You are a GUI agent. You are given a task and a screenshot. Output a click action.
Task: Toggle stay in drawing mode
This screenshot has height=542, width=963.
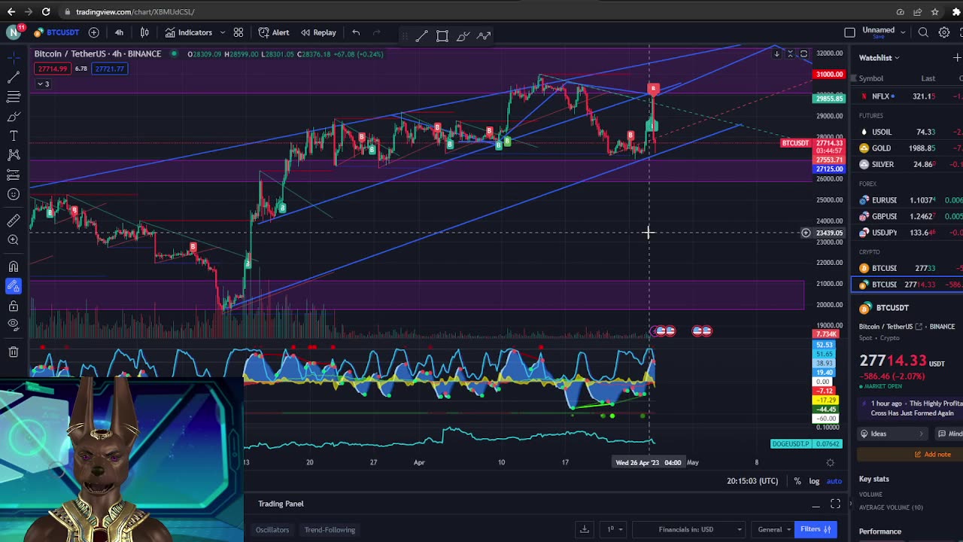point(14,286)
